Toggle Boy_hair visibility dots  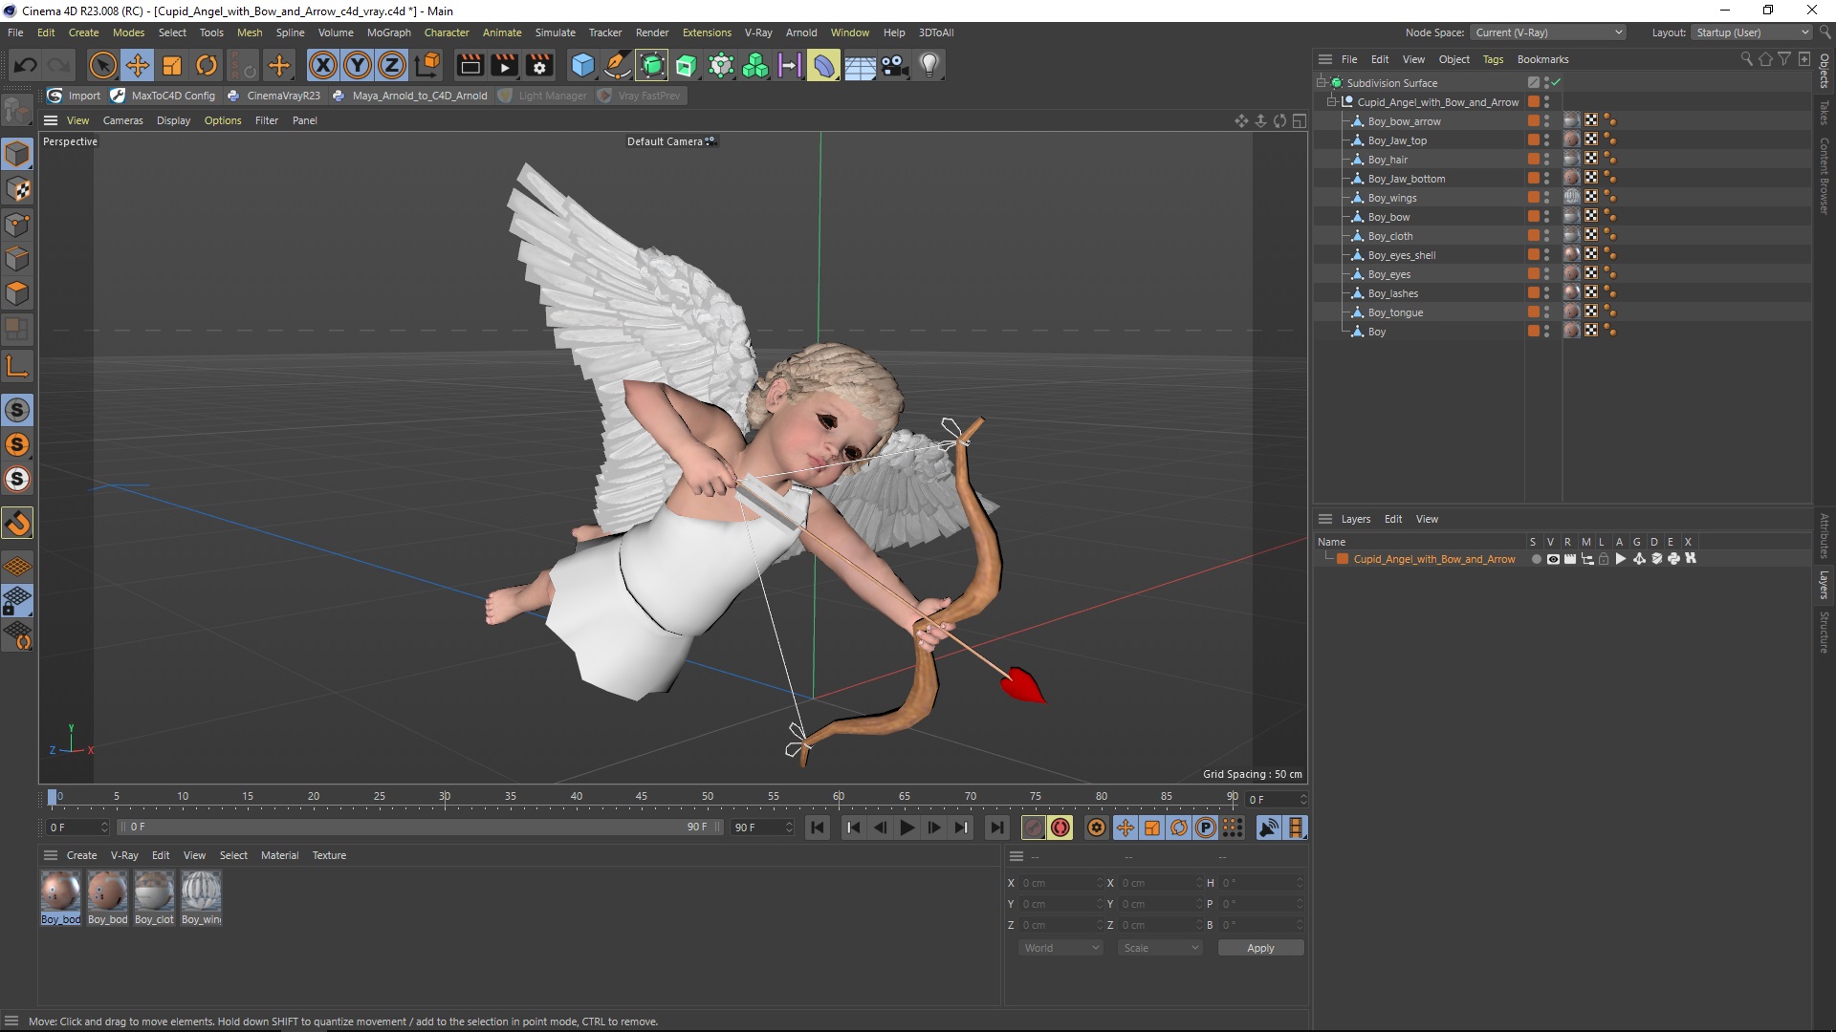point(1546,159)
